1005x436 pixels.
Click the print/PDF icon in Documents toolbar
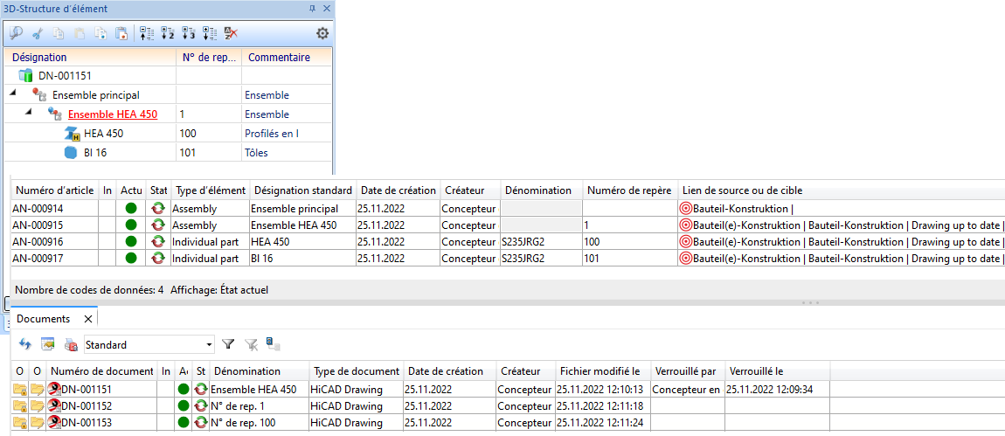71,344
